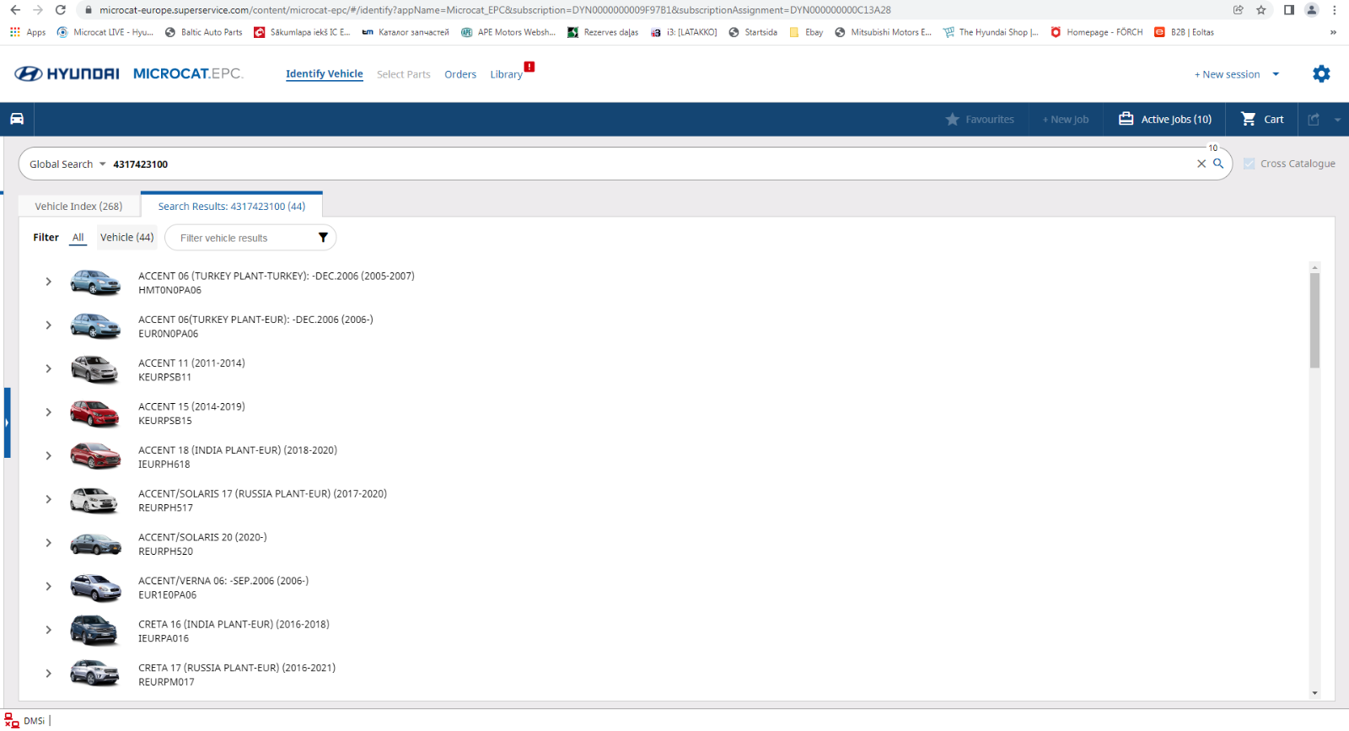This screenshot has height=731, width=1349.
Task: Expand ACCENT 11 (2011-2014) row
Action: [48, 368]
